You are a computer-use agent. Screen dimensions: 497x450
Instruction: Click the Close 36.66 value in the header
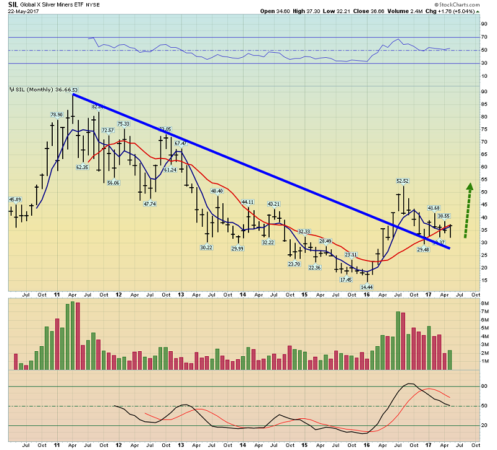(368, 11)
